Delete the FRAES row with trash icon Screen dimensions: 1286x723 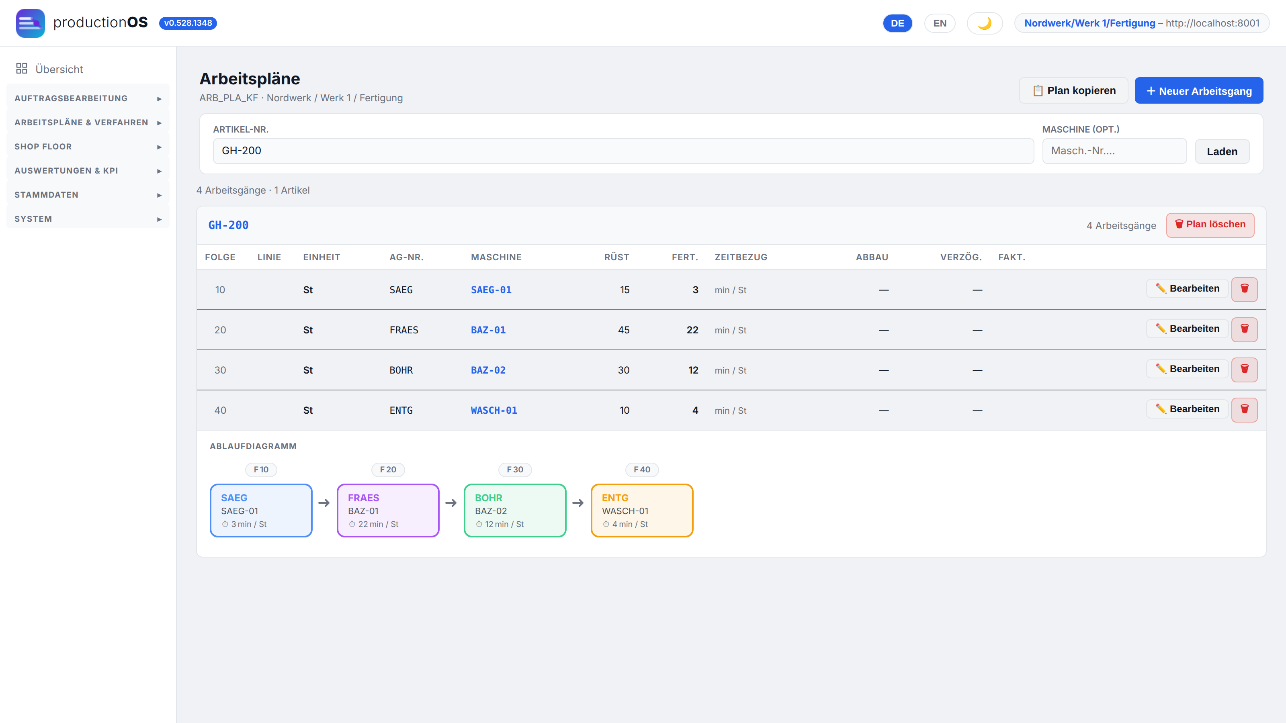pyautogui.click(x=1244, y=329)
